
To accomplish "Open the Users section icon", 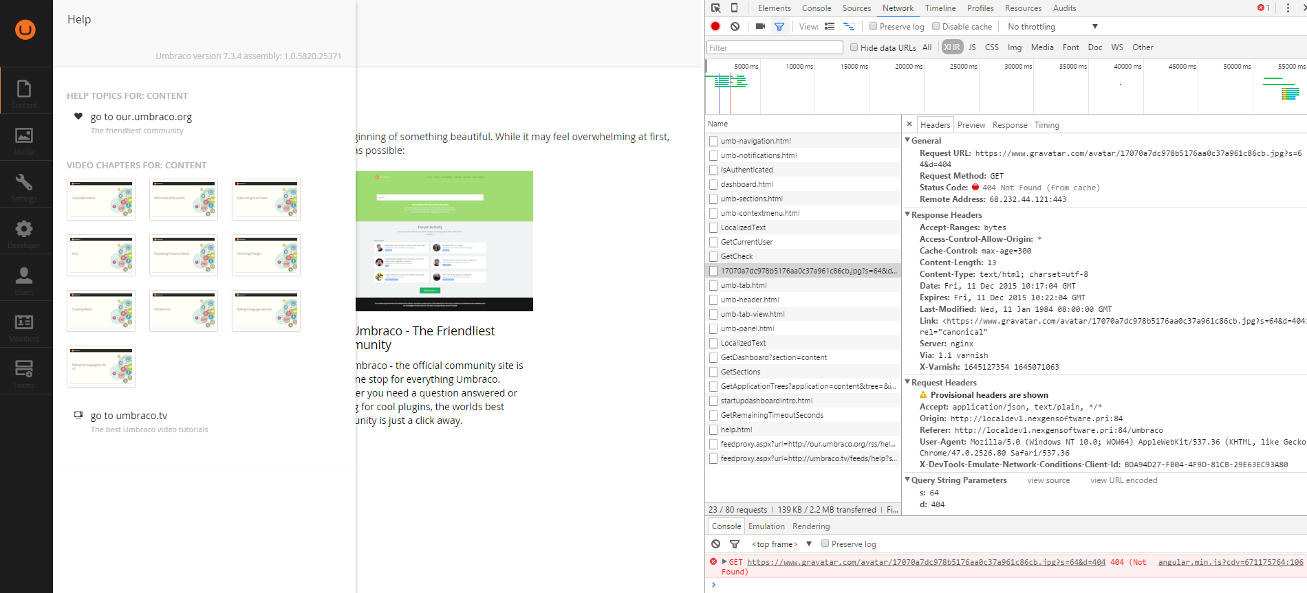I will 24,276.
